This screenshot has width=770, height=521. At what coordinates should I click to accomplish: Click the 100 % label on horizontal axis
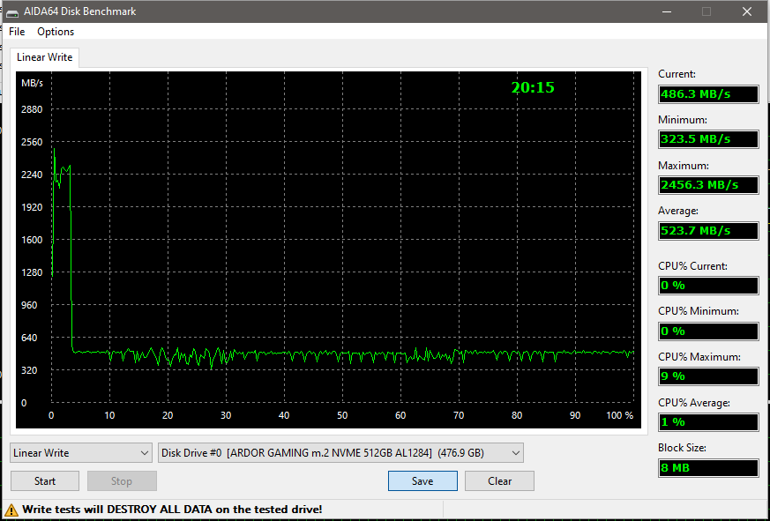tap(620, 415)
